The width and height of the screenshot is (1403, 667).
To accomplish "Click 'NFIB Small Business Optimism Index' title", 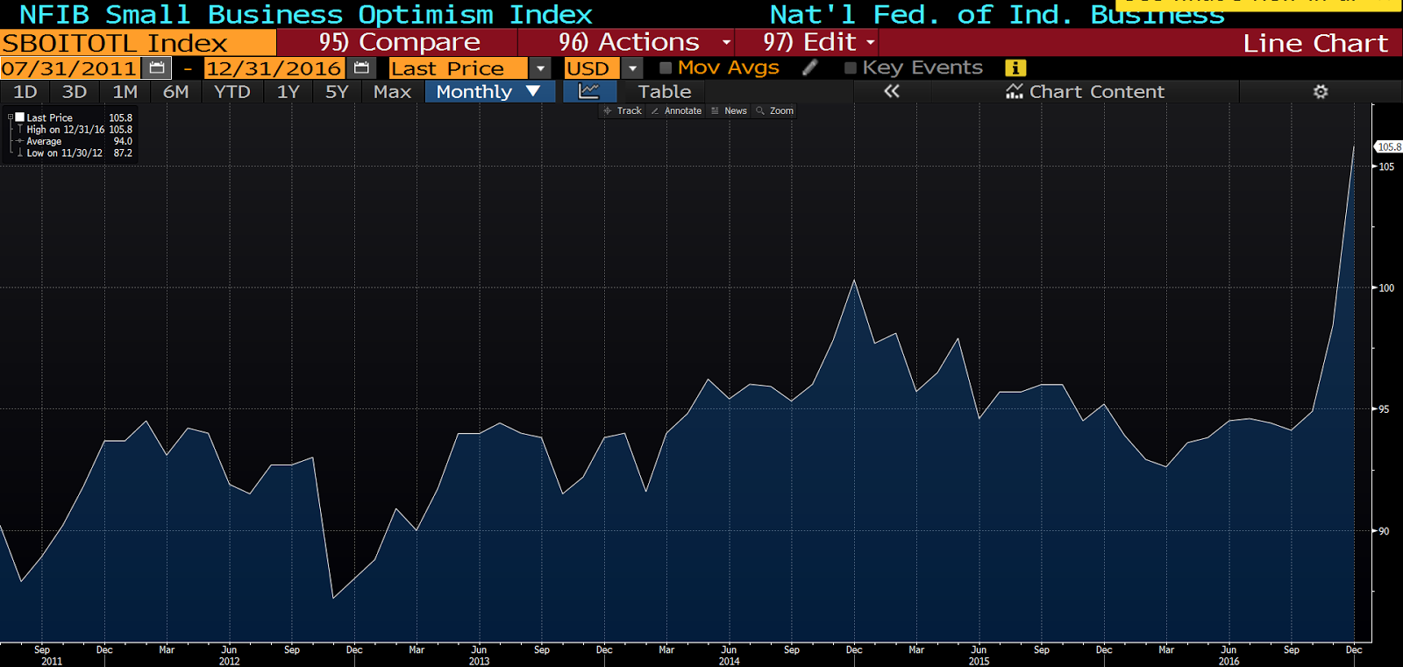I will pyautogui.click(x=306, y=15).
